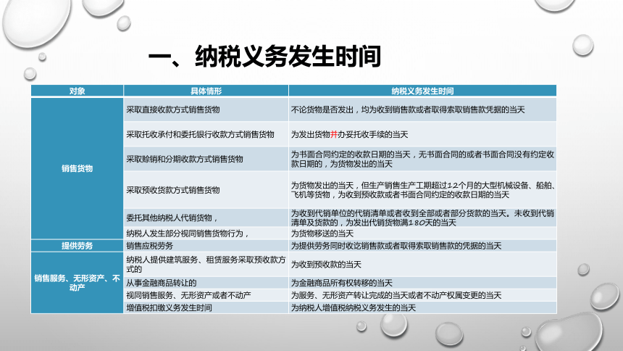Select the 为发出货物并办妥托收手续的当天 cell
The width and height of the screenshot is (623, 351).
tap(422, 134)
